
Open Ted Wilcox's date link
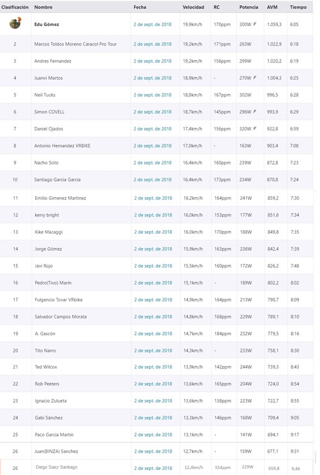point(153,367)
